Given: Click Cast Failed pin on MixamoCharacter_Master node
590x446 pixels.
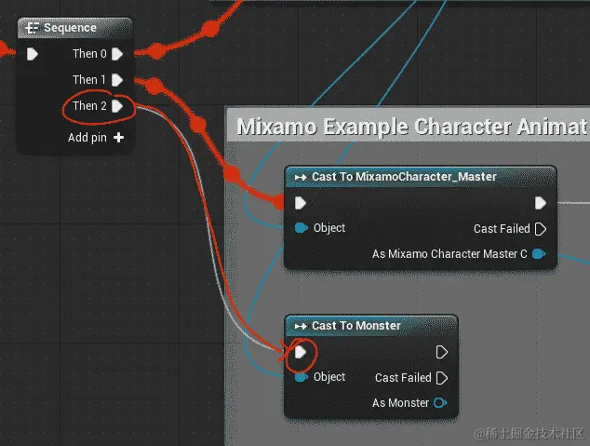Looking at the screenshot, I should (x=541, y=229).
